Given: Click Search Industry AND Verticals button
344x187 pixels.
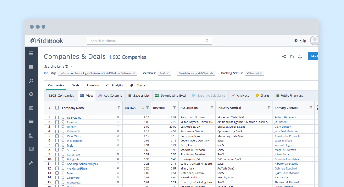Looking at the screenshot, I should 196,73.
